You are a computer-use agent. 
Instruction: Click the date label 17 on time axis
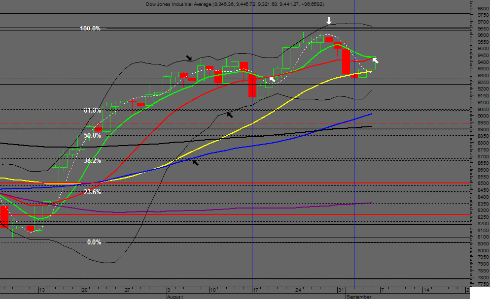tap(256, 290)
